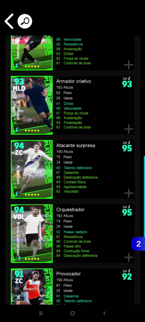
Task: Open the Hernandez card at the top
Action: [x=32, y=53]
